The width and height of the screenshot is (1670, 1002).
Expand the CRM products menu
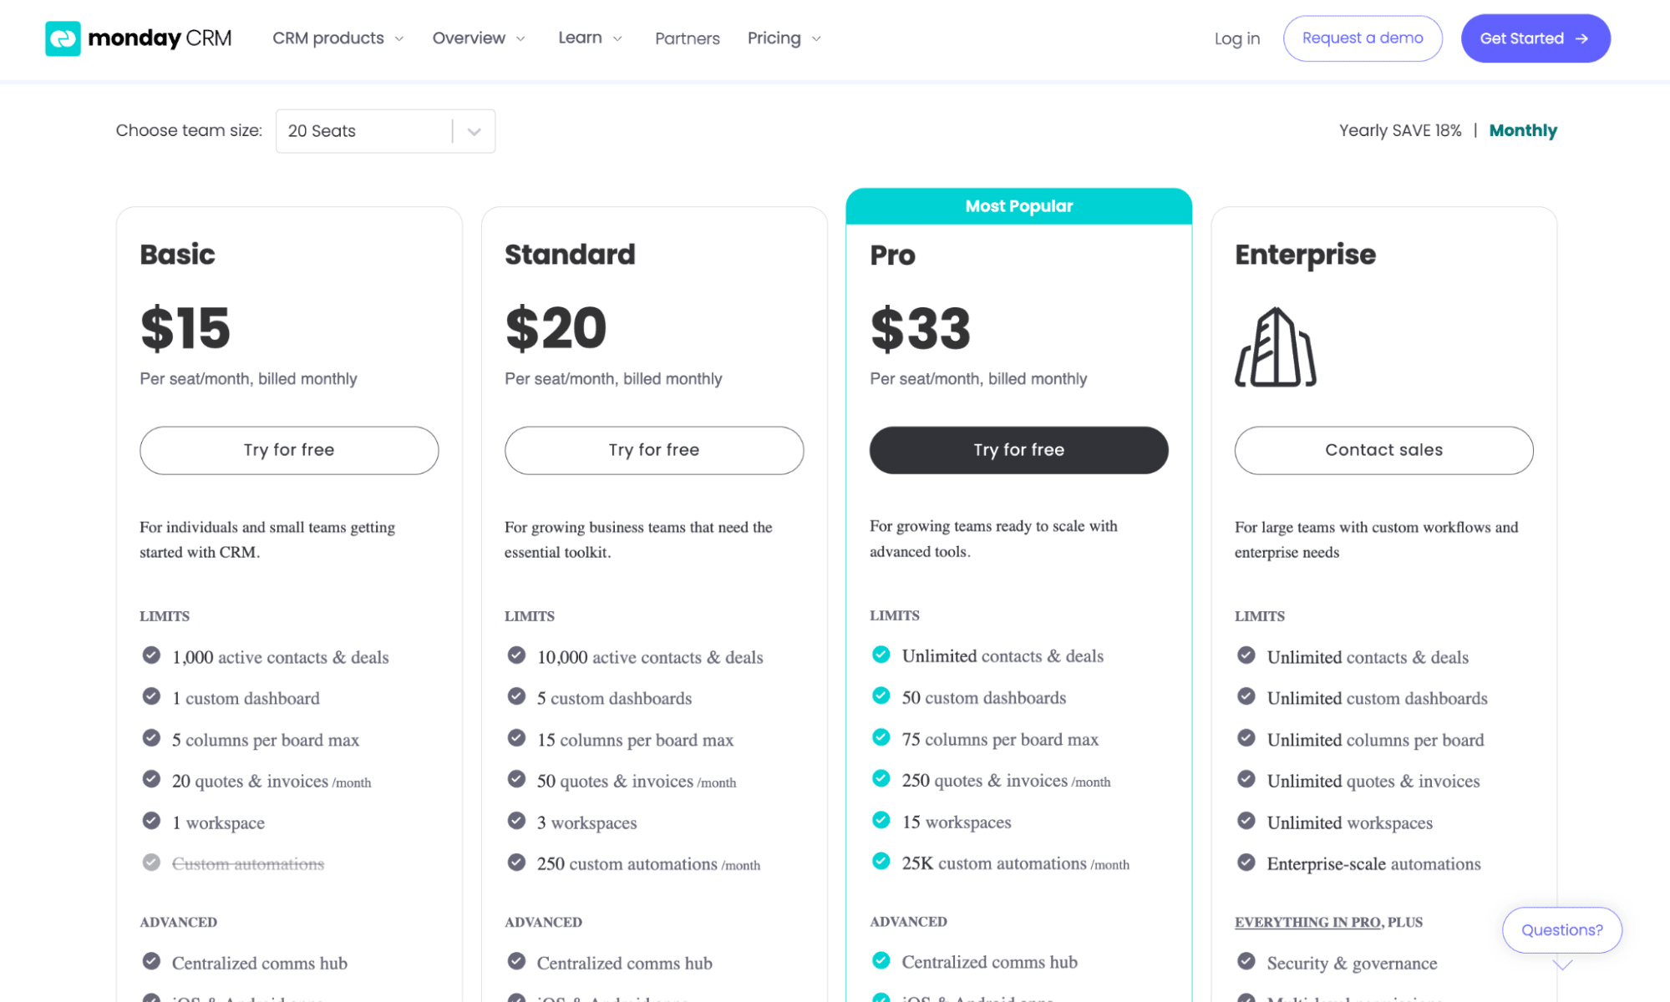pos(338,38)
